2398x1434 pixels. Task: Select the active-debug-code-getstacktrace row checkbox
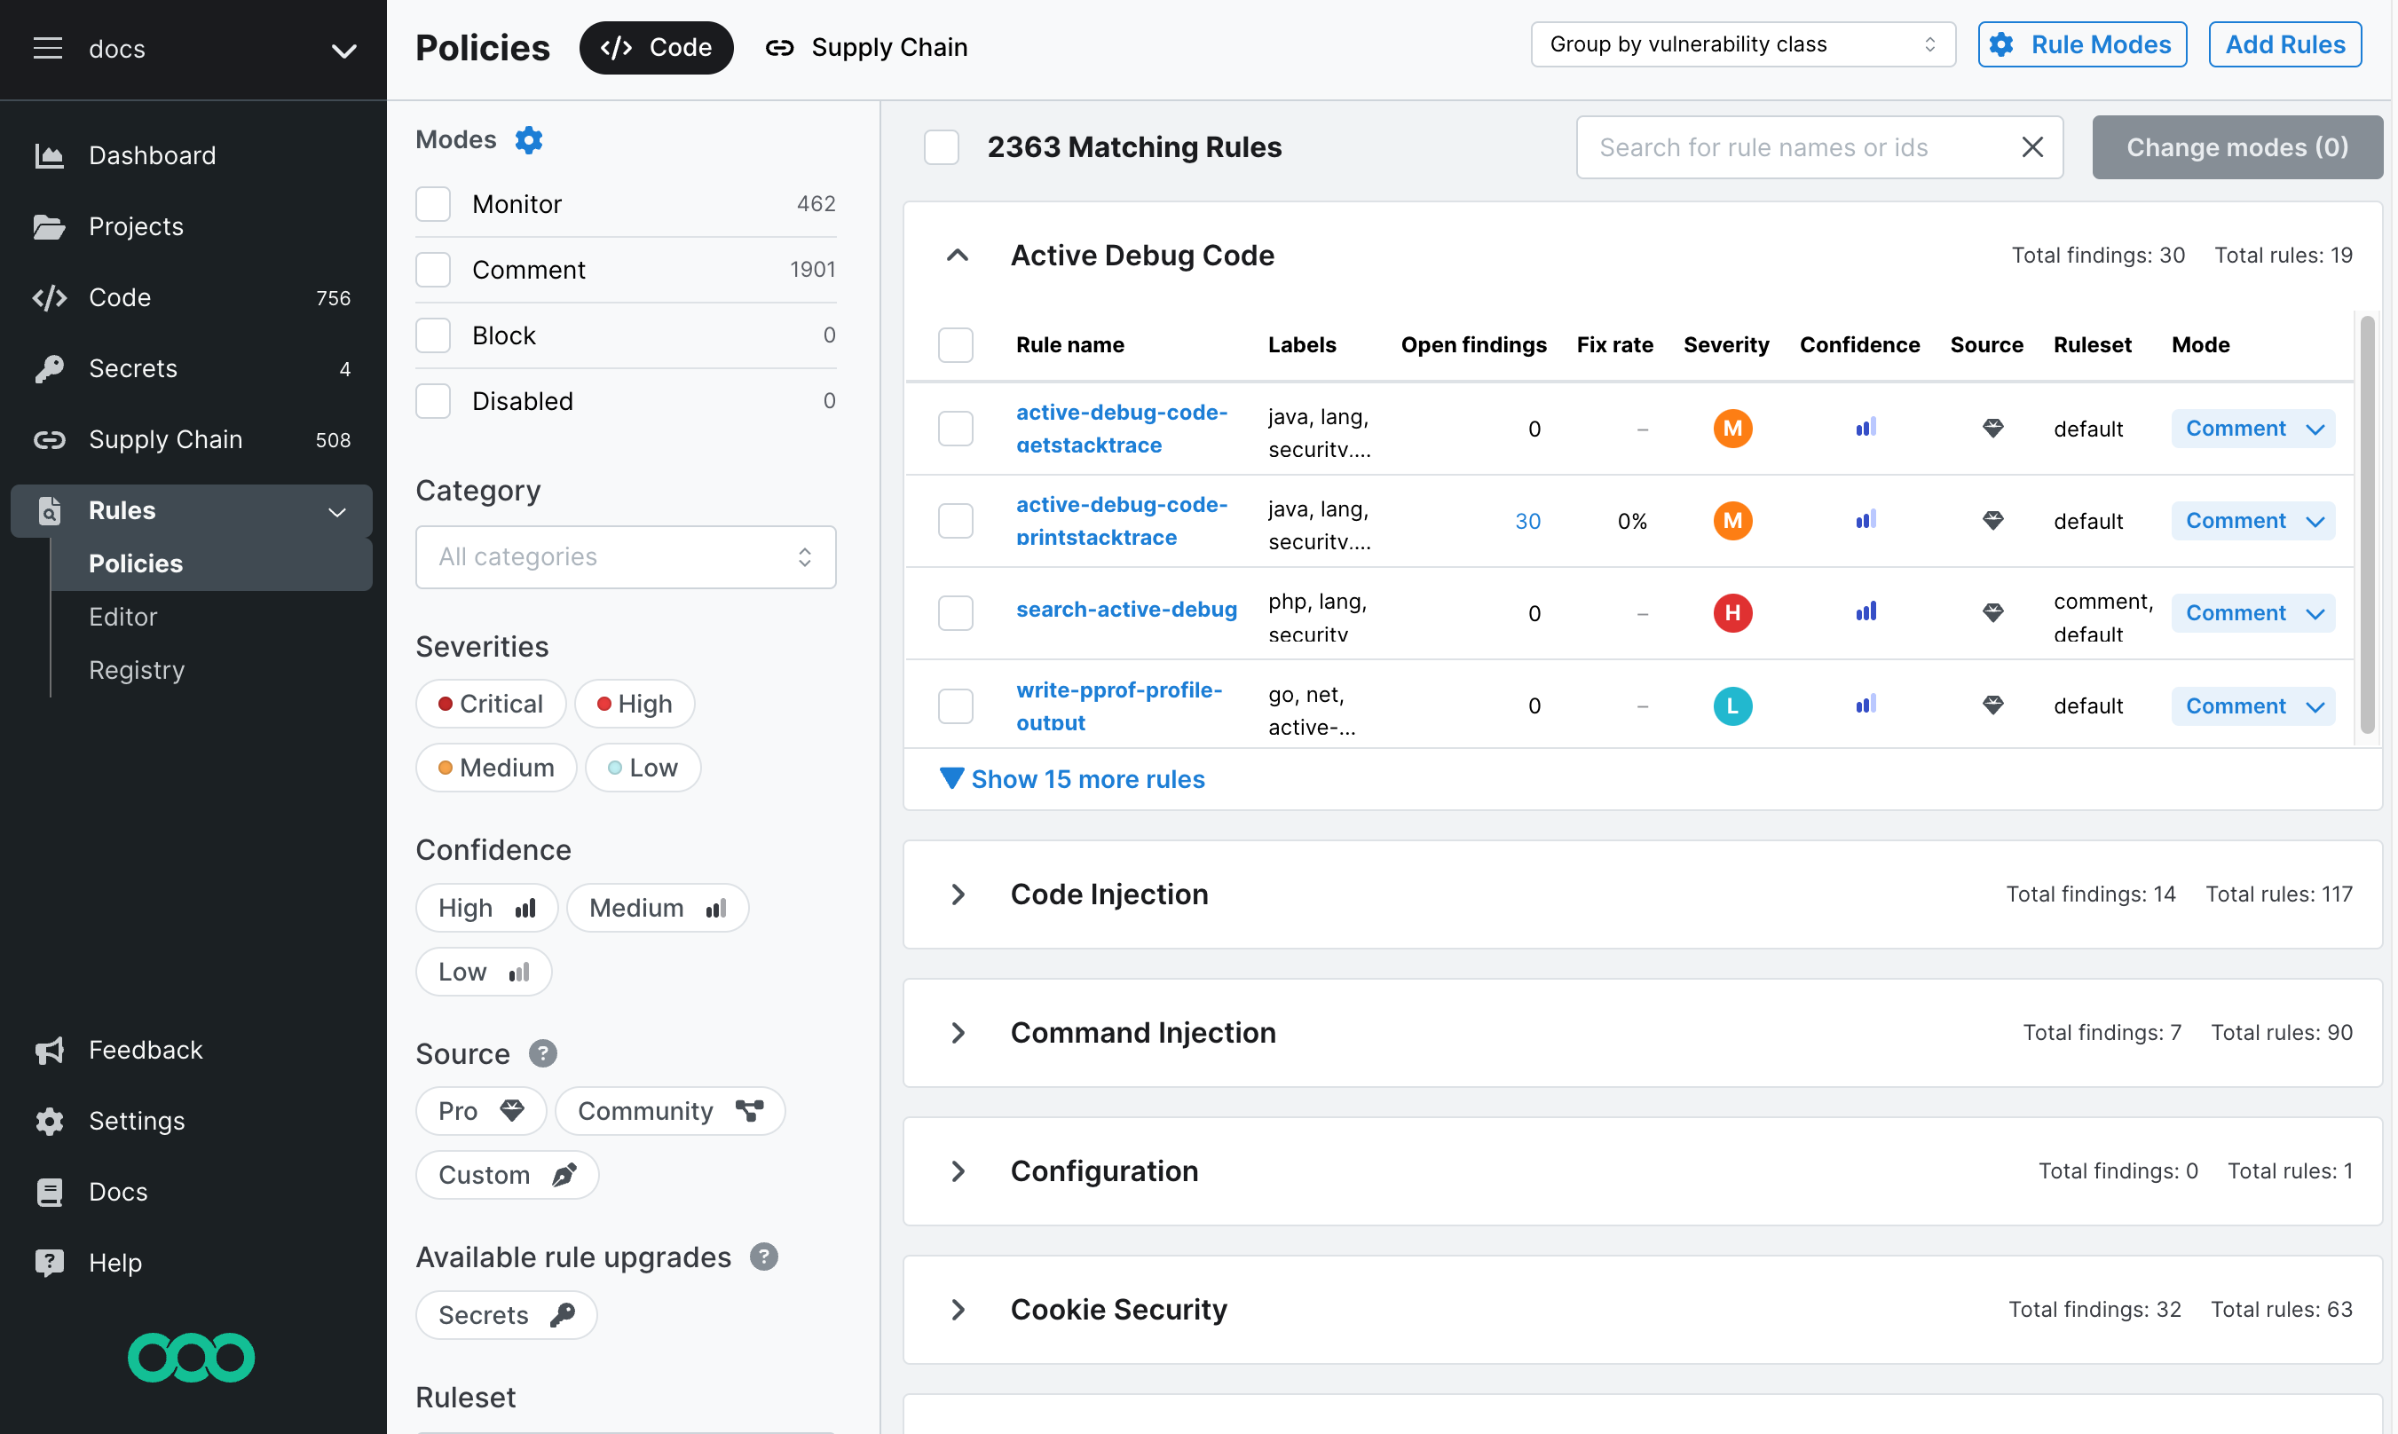click(x=955, y=428)
